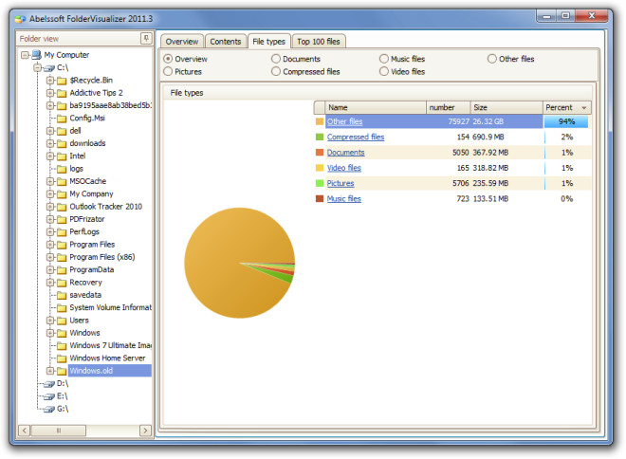Open the Percent column sort dropdown arrow

click(584, 108)
